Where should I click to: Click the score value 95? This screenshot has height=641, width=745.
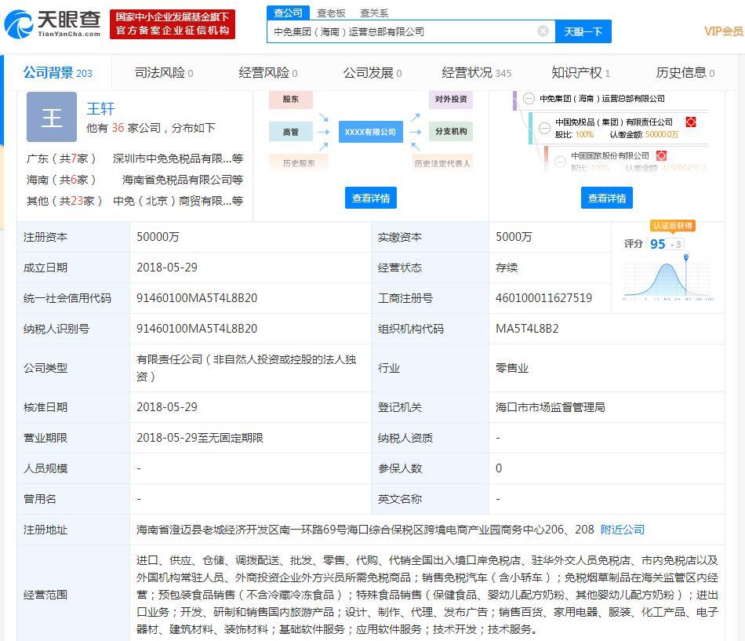pyautogui.click(x=658, y=244)
